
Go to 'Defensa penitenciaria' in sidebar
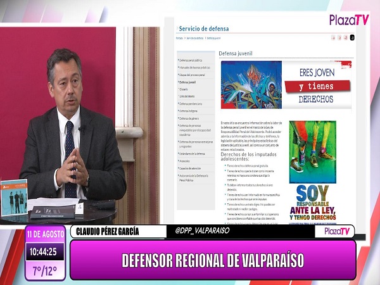191,104
